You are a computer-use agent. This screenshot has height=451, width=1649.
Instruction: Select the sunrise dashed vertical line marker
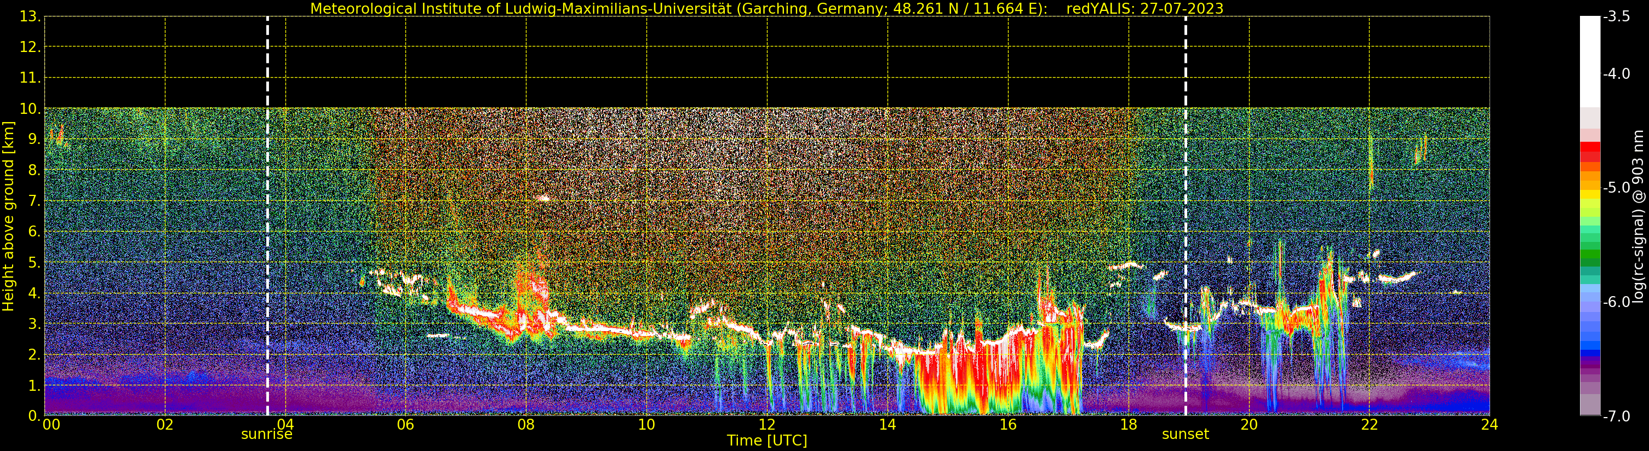pyautogui.click(x=267, y=216)
